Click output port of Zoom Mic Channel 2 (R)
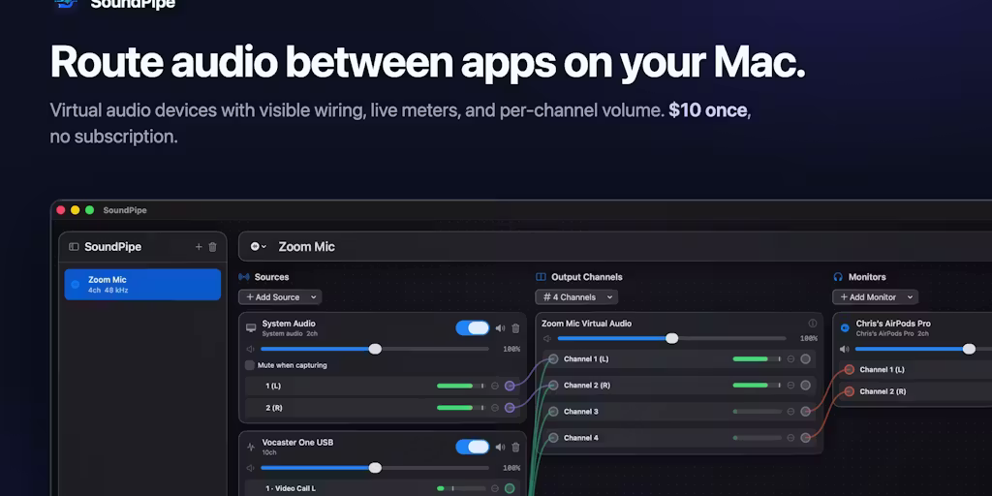 [805, 386]
